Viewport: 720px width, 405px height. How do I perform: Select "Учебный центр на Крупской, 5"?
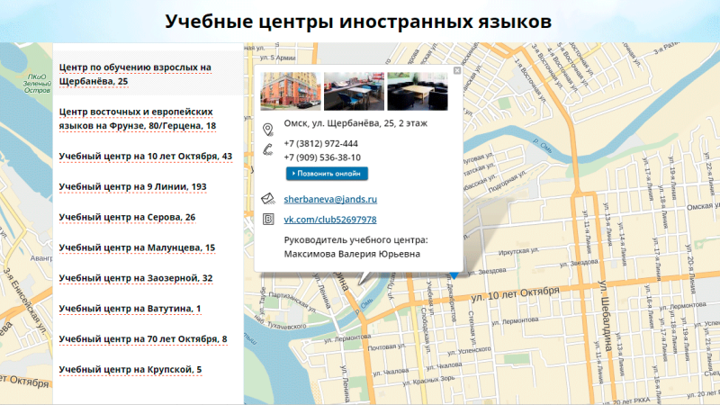[130, 369]
